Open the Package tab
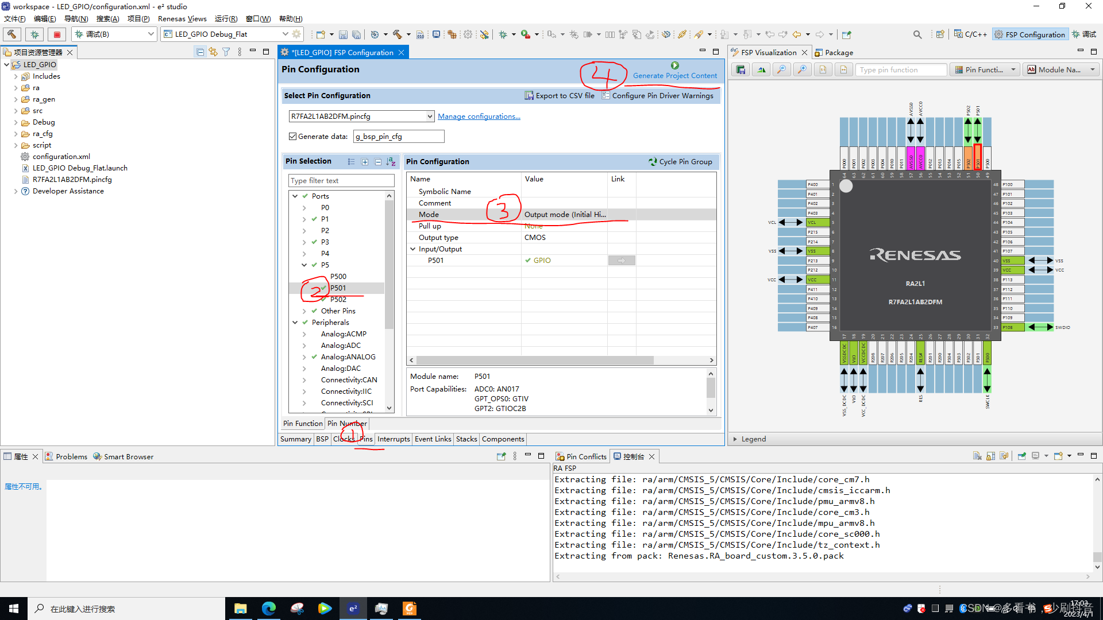 (x=834, y=53)
